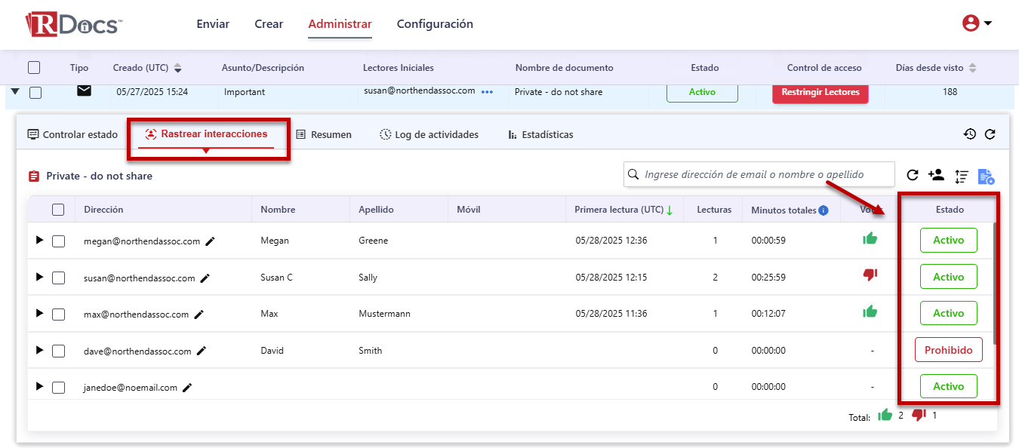Edit megan@northendassoc.com with pencil icon
Viewport: 1019px width, 448px height.
tap(211, 241)
